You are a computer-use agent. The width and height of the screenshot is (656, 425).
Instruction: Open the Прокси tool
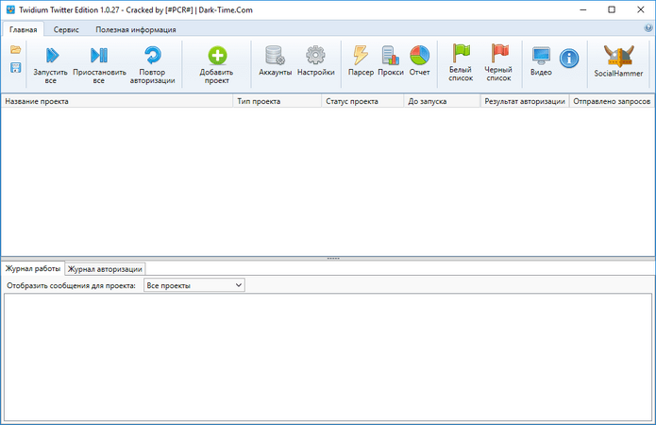click(391, 61)
